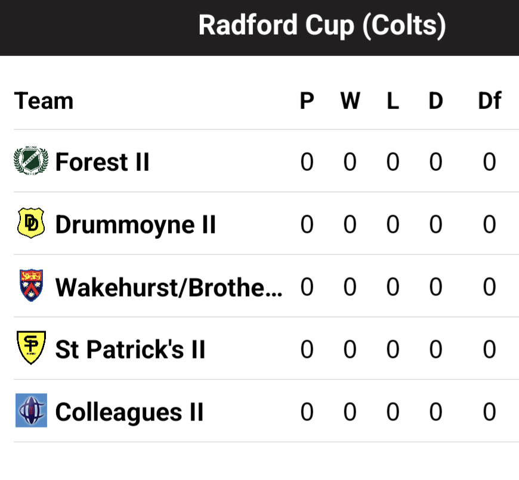This screenshot has height=480, width=519.
Task: Click the Forest II club crest icon
Action: point(31,161)
